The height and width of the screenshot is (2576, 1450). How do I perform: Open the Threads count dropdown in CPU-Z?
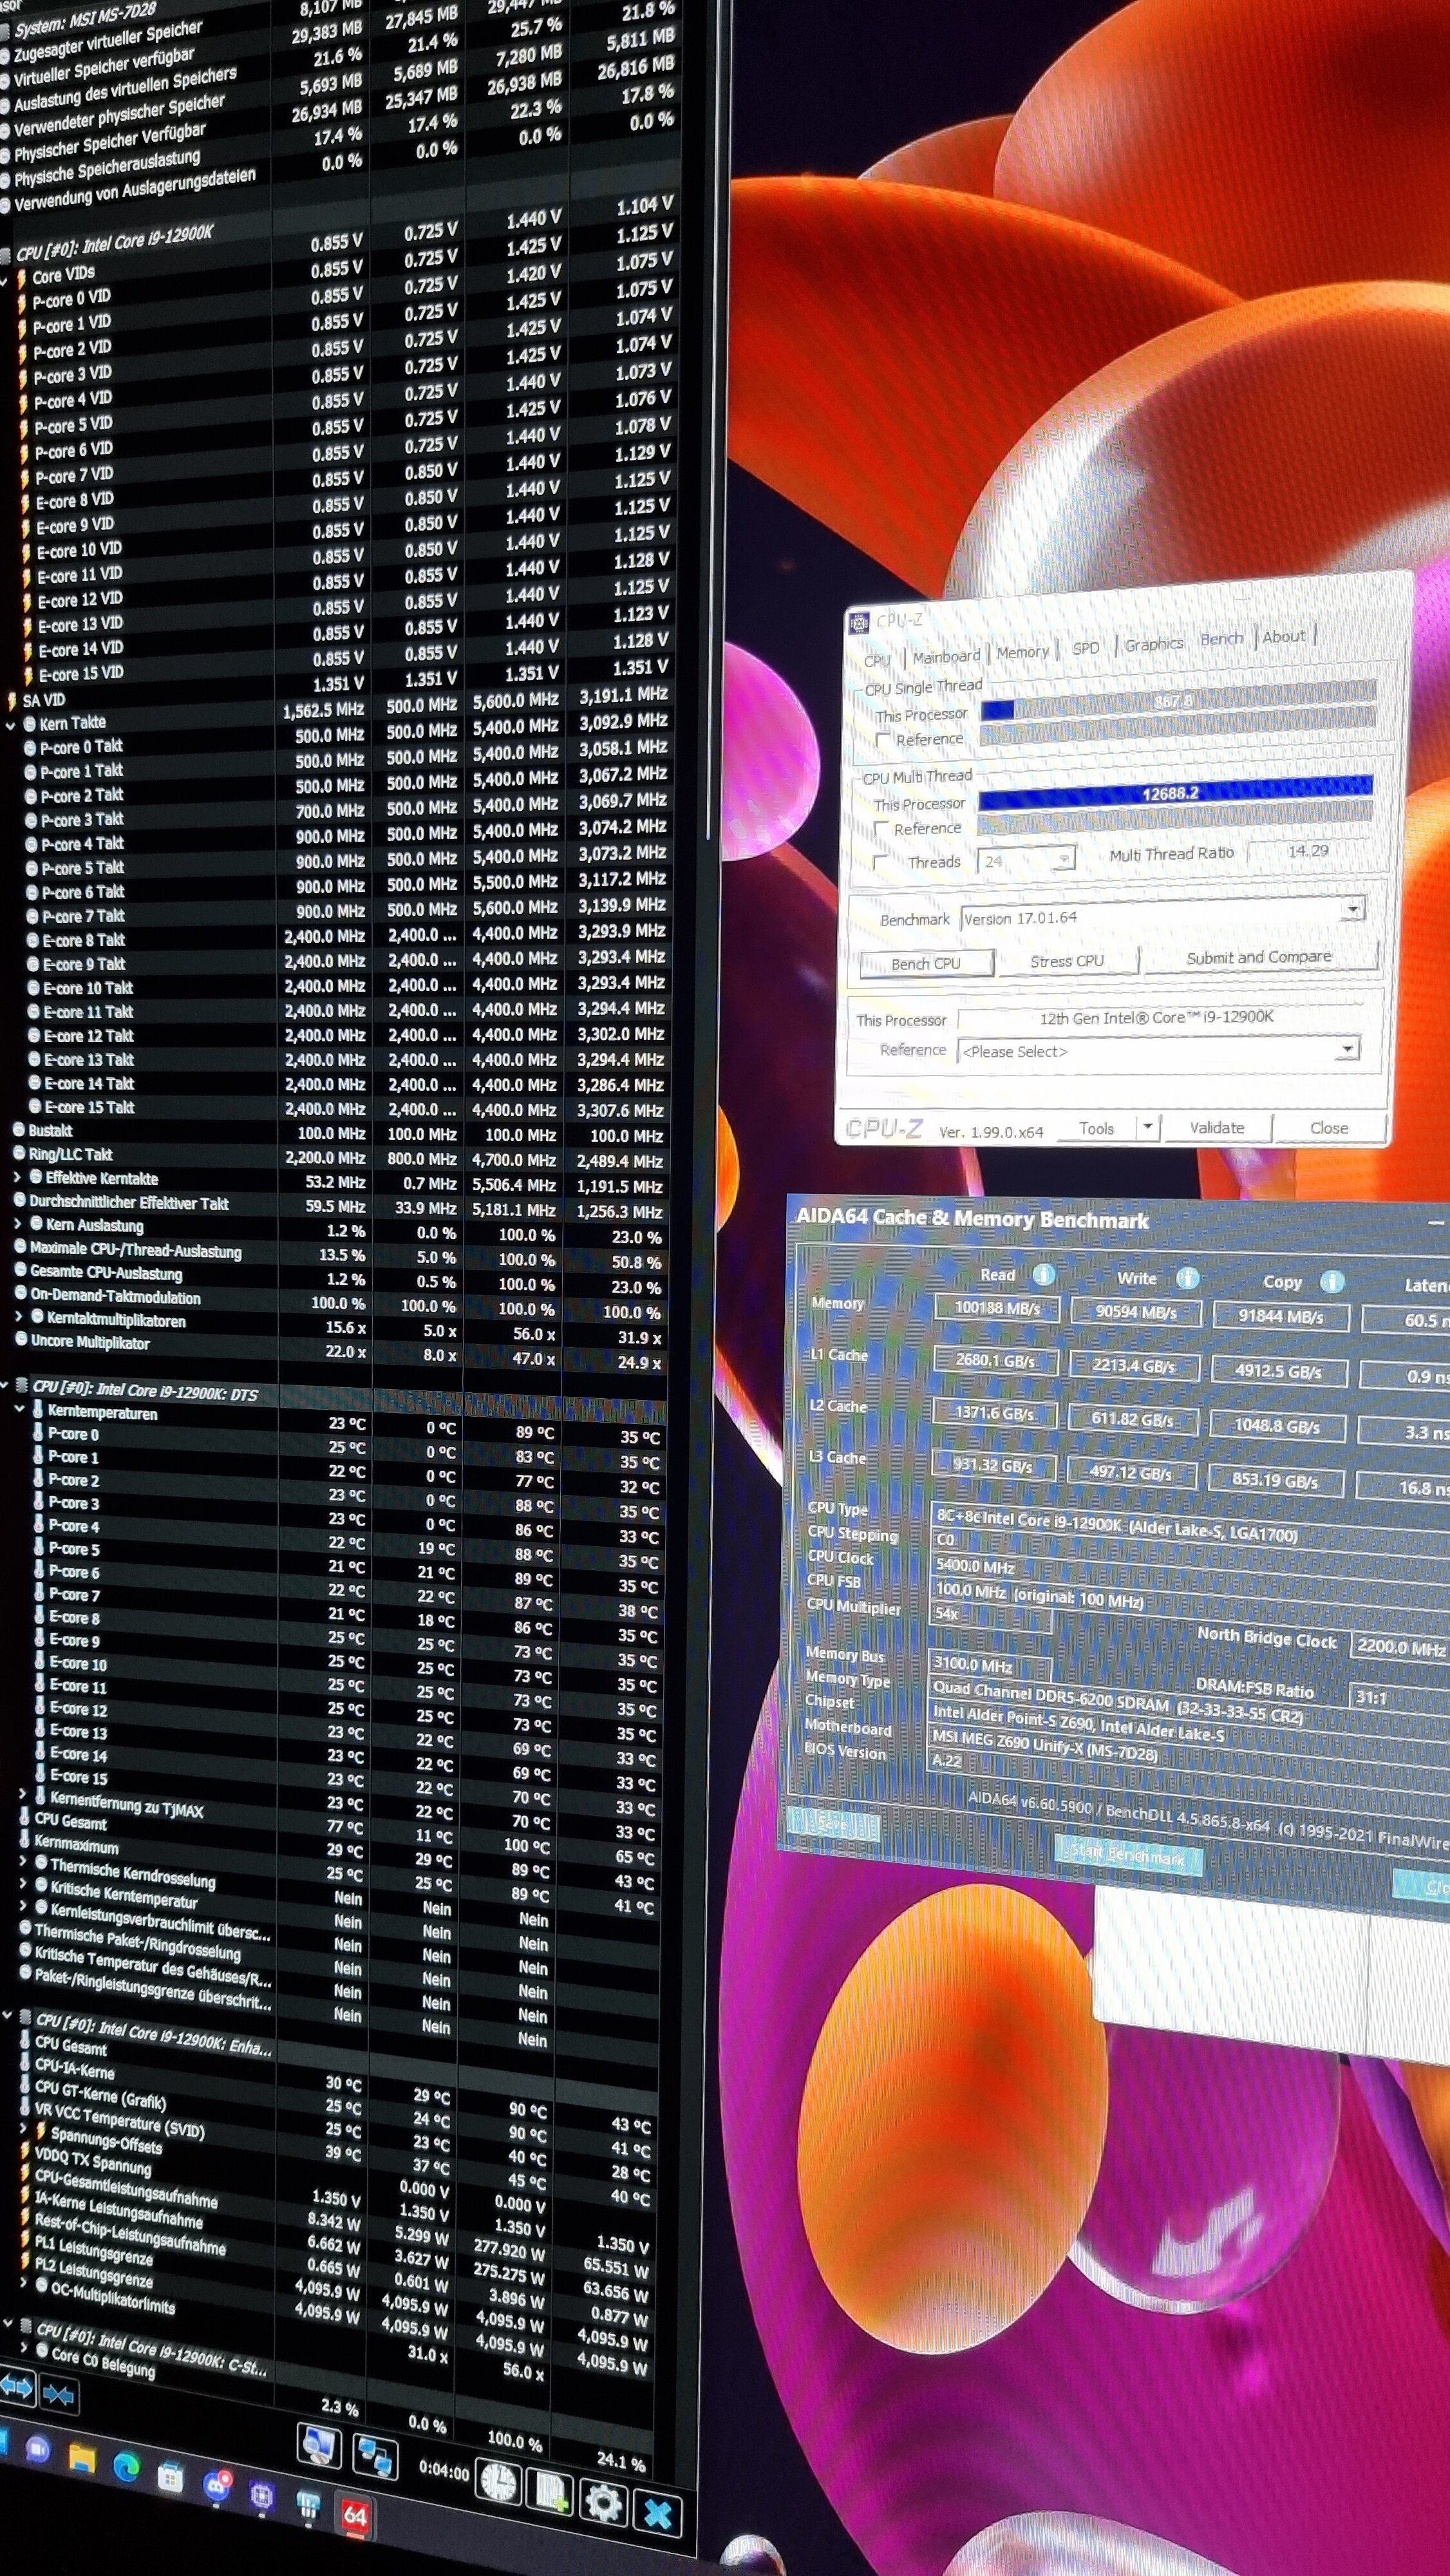(x=1063, y=858)
